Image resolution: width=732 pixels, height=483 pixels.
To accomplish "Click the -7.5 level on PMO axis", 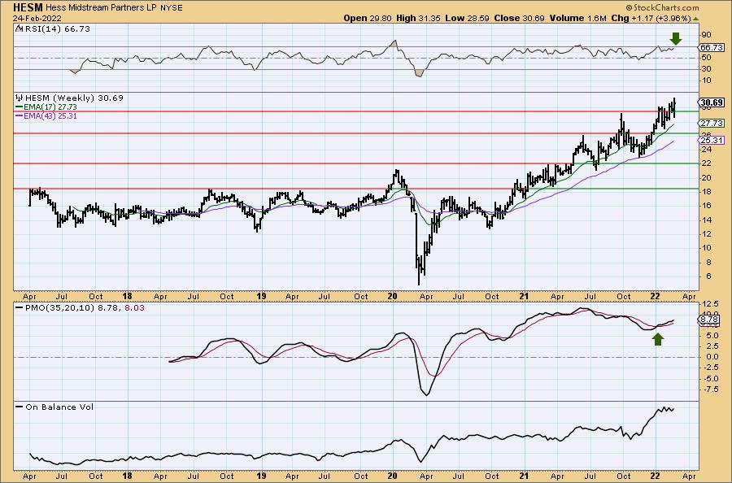I will click(x=710, y=389).
